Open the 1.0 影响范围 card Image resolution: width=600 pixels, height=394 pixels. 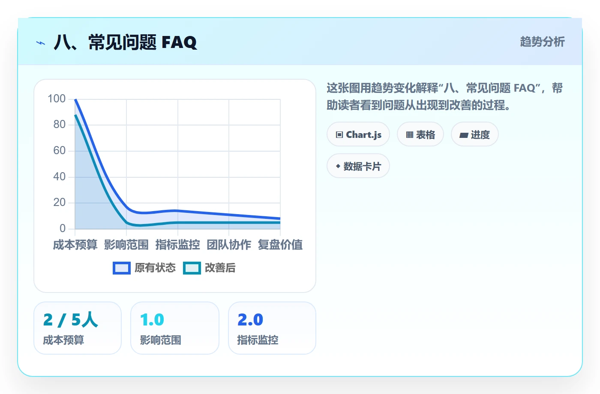[x=175, y=328]
